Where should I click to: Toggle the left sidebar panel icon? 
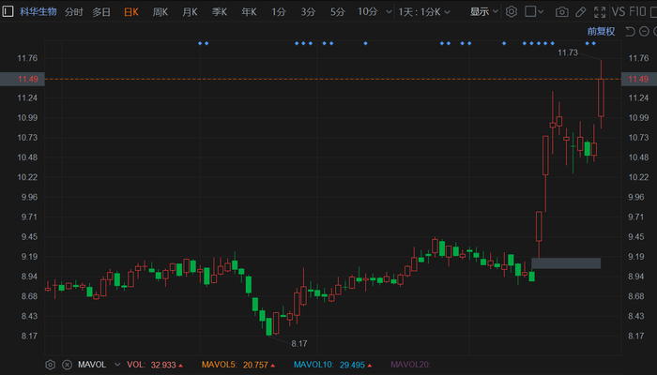click(x=8, y=11)
